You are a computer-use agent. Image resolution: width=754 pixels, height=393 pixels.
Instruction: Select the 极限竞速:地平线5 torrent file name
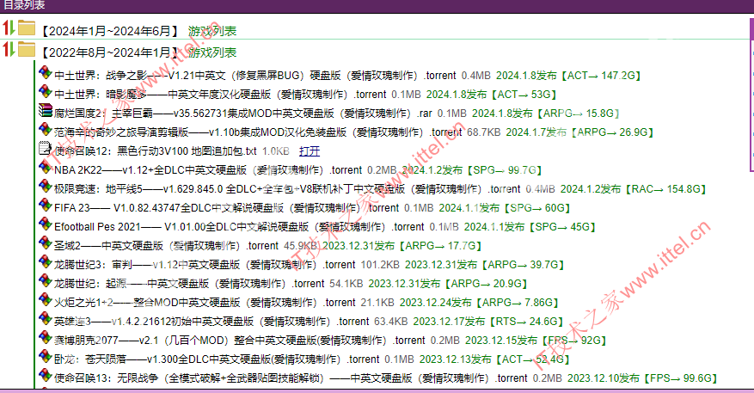(x=287, y=189)
